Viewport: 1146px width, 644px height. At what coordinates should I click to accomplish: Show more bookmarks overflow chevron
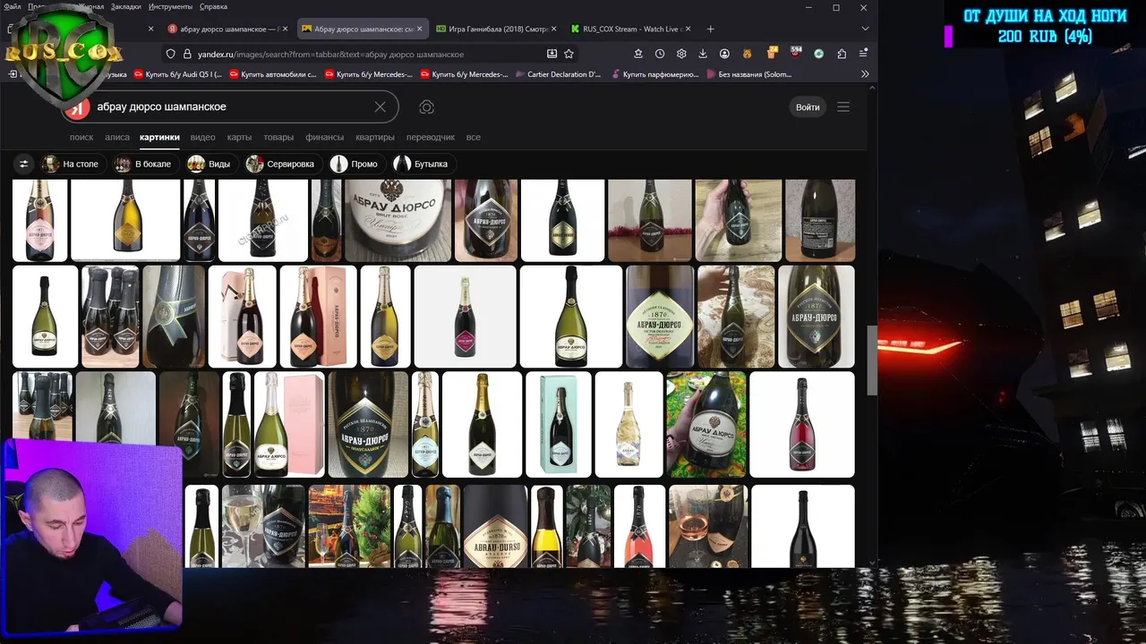click(865, 74)
